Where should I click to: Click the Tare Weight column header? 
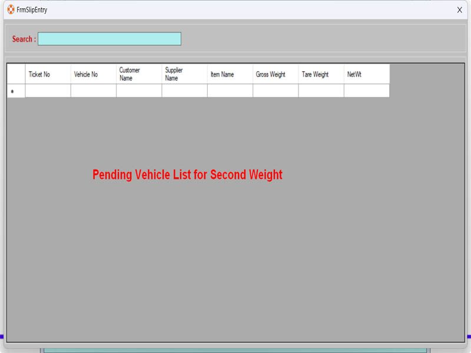[321, 74]
